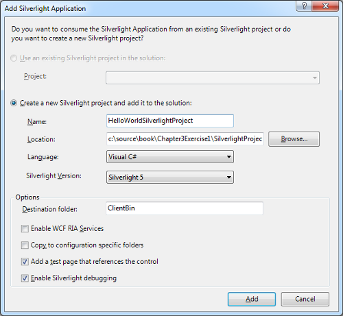Open the Project dropdown list
The width and height of the screenshot is (343, 316).
pyautogui.click(x=213, y=77)
